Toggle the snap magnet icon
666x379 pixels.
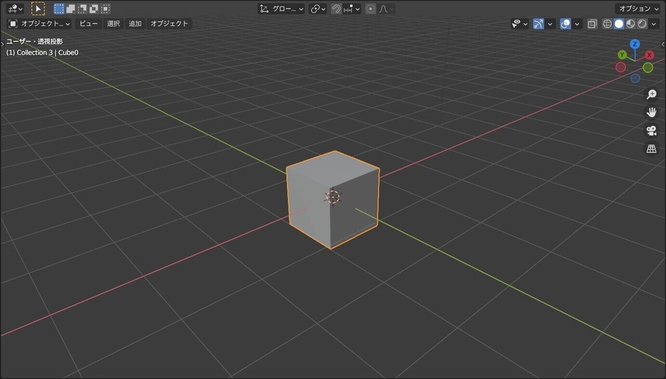click(x=336, y=9)
